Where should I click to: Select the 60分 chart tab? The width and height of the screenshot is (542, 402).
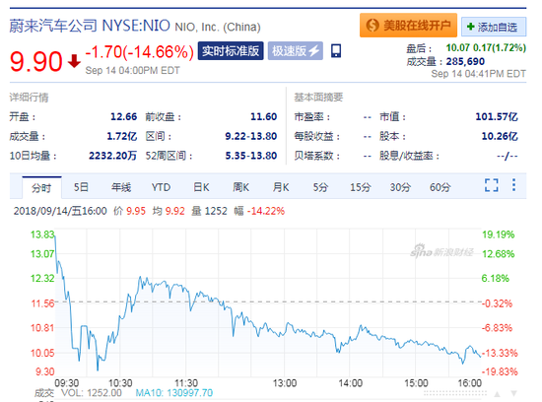(440, 187)
